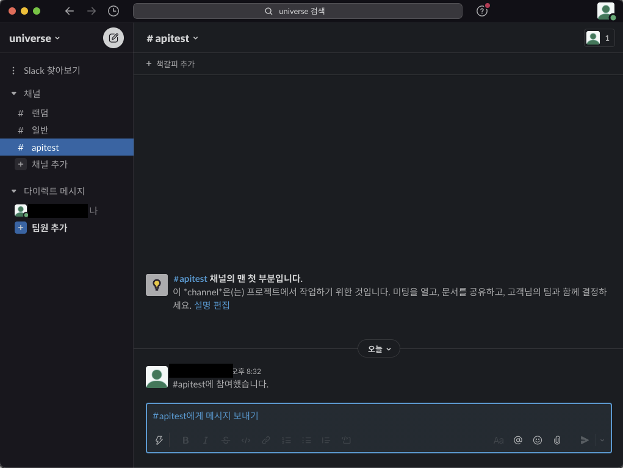Open the 랜덤 channel
The width and height of the screenshot is (623, 468).
67,113
